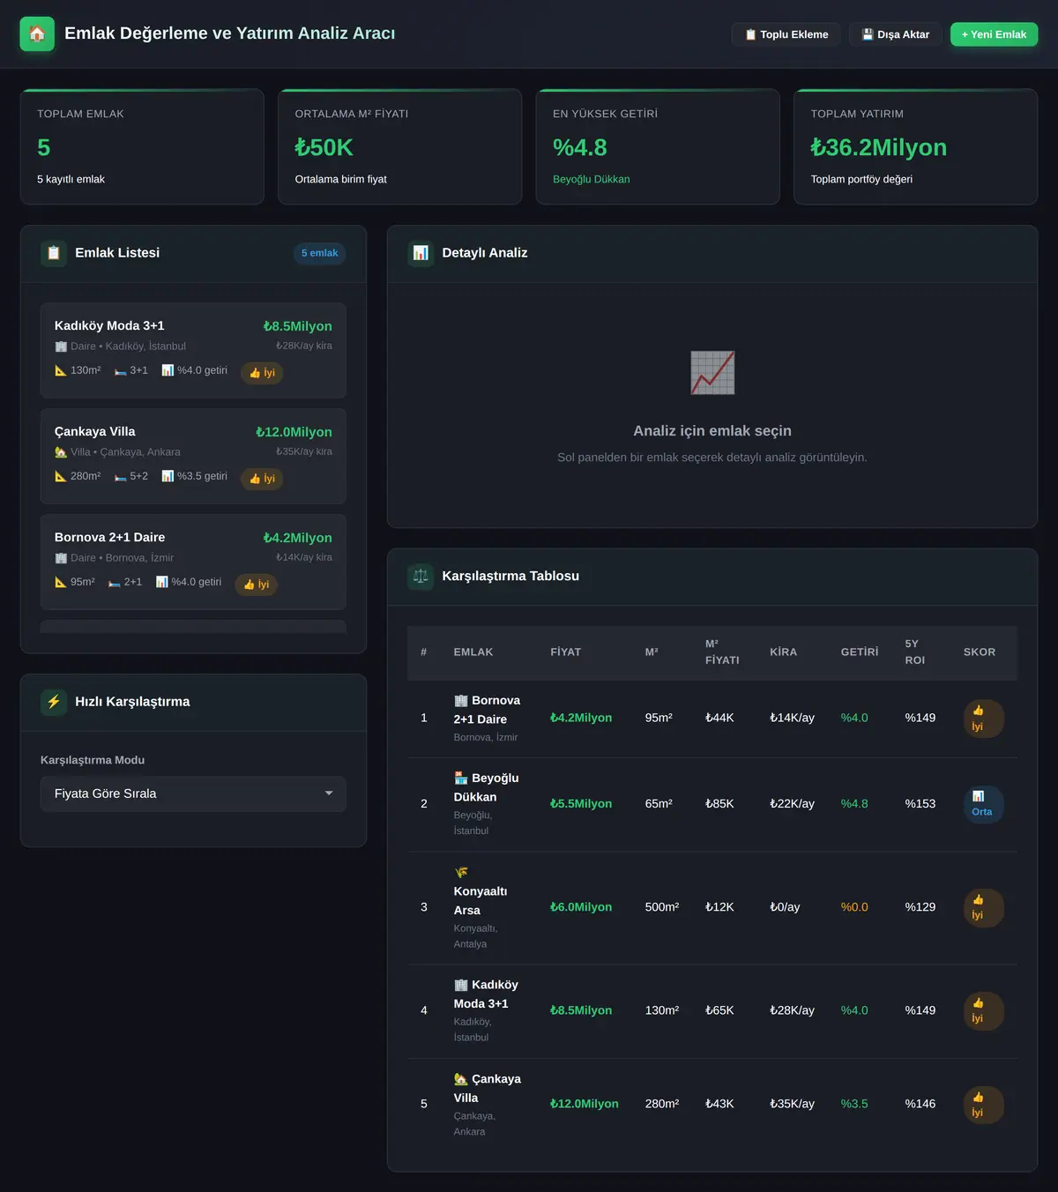
Task: Click the chart icon beside Detaylı Analiz
Action: coord(421,253)
